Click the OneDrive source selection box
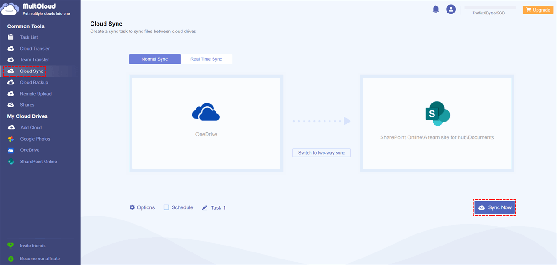 pyautogui.click(x=206, y=123)
